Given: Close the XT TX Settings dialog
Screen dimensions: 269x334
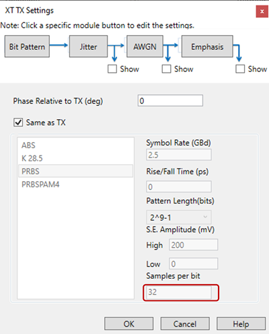Looking at the screenshot, I should (x=262, y=11).
